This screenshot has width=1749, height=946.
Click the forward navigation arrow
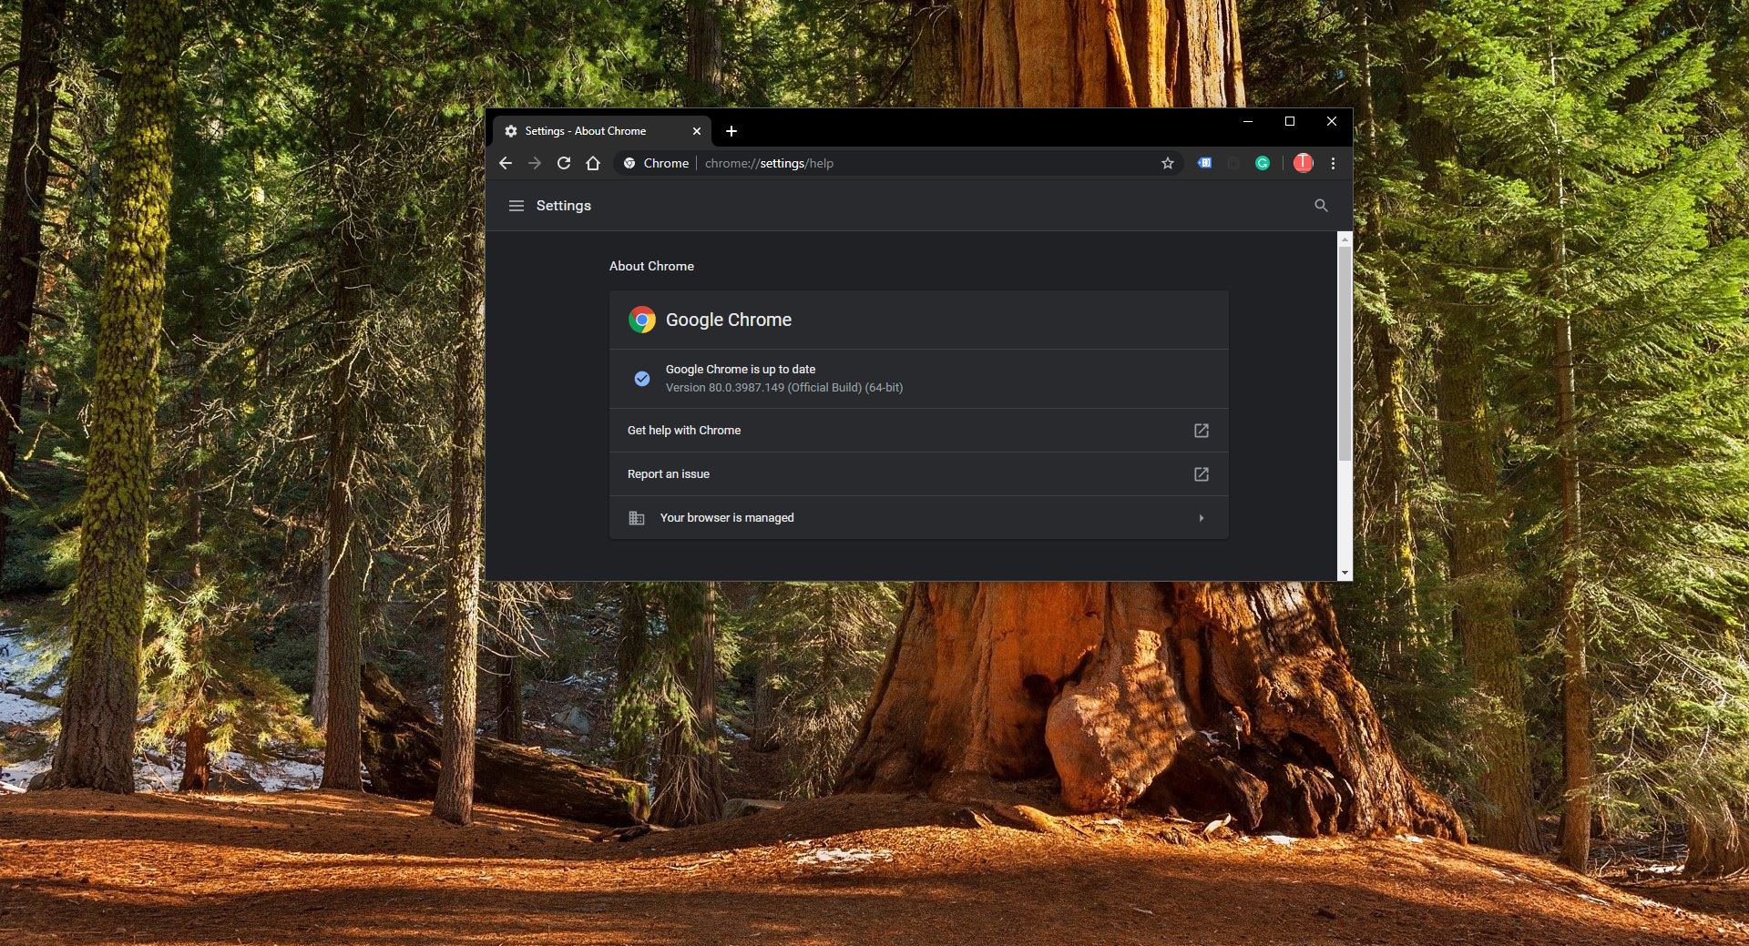coord(536,163)
